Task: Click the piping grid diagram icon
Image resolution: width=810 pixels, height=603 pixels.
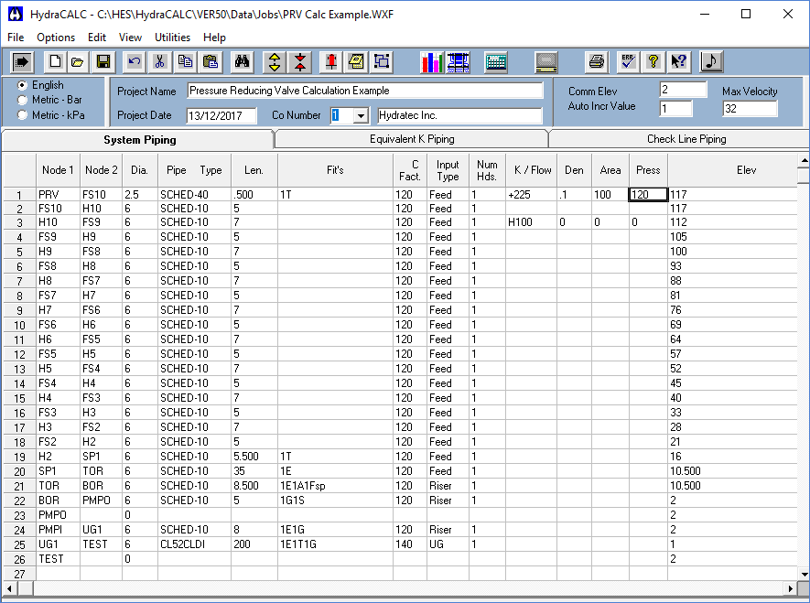Action: tap(458, 62)
